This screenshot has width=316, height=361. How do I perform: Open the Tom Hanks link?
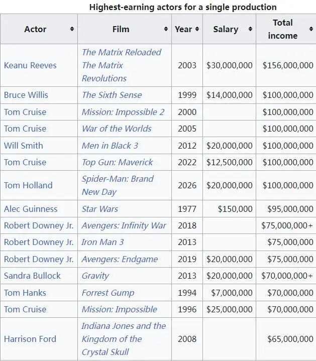point(25,293)
